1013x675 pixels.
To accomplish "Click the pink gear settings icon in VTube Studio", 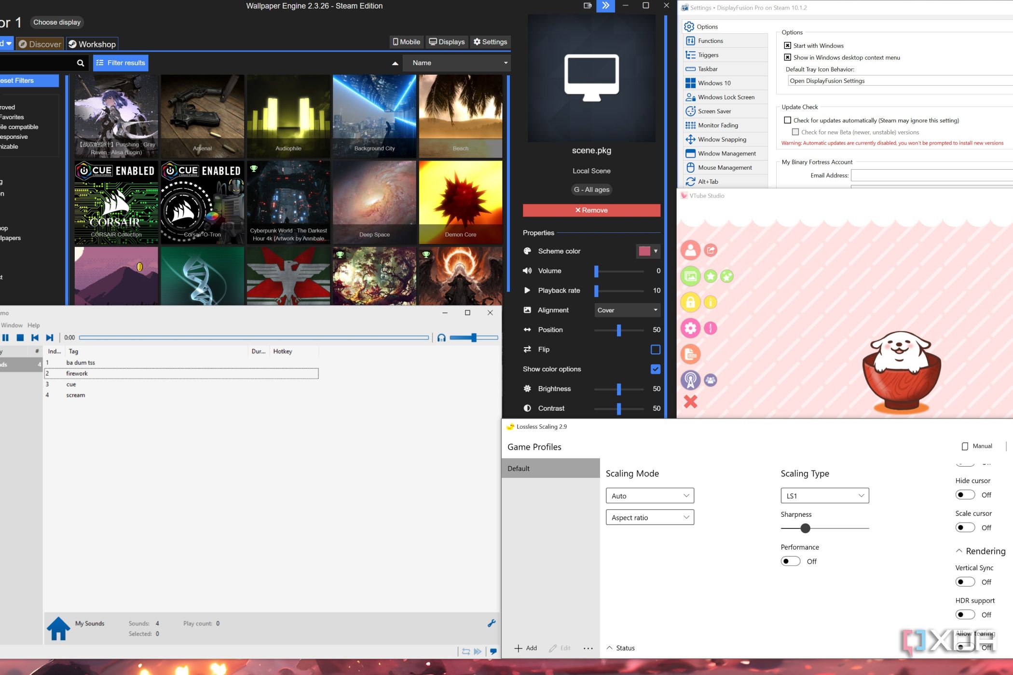I will (x=691, y=328).
